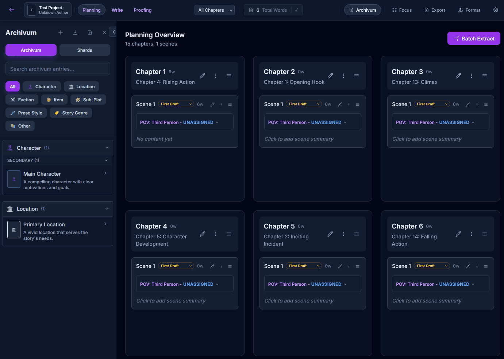Collapse the SECONDARY group chevron
The image size is (504, 359).
pyautogui.click(x=106, y=160)
